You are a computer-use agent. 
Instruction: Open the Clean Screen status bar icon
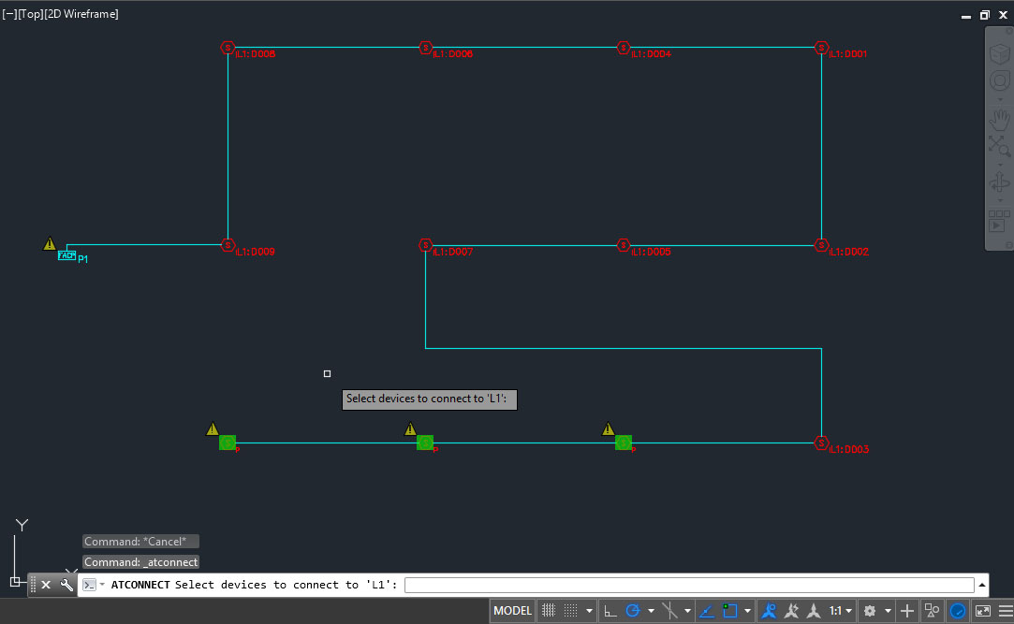(x=984, y=610)
